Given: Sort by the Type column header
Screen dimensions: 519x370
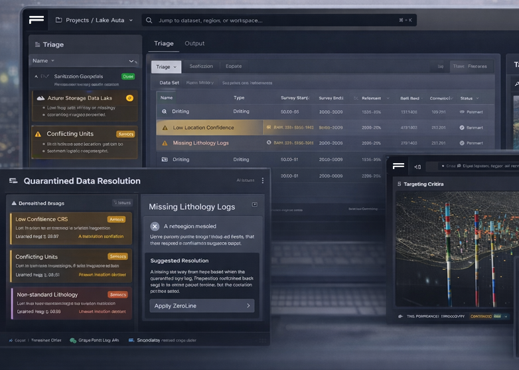Looking at the screenshot, I should [x=239, y=98].
